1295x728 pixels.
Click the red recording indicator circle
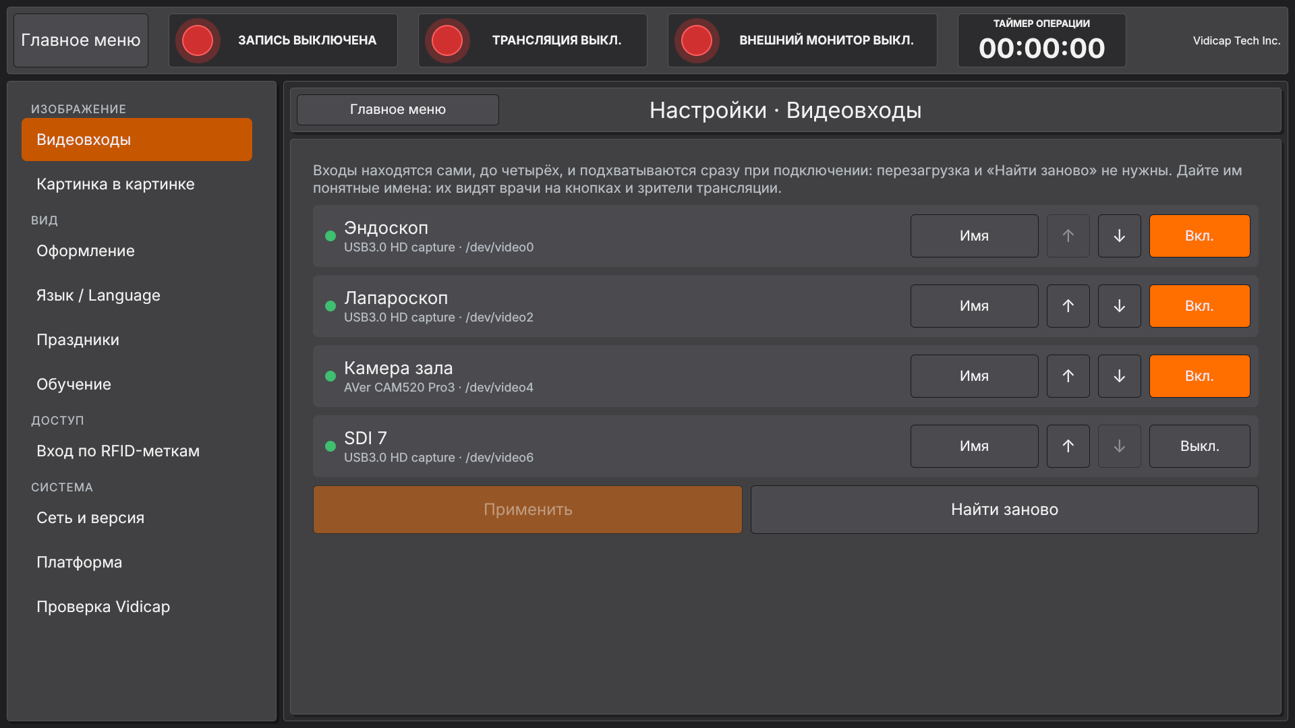click(x=198, y=40)
